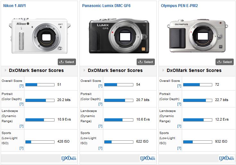The image size is (236, 165).
Task: Click 'Overall Score' label in Olympus panel
Action: (170, 81)
